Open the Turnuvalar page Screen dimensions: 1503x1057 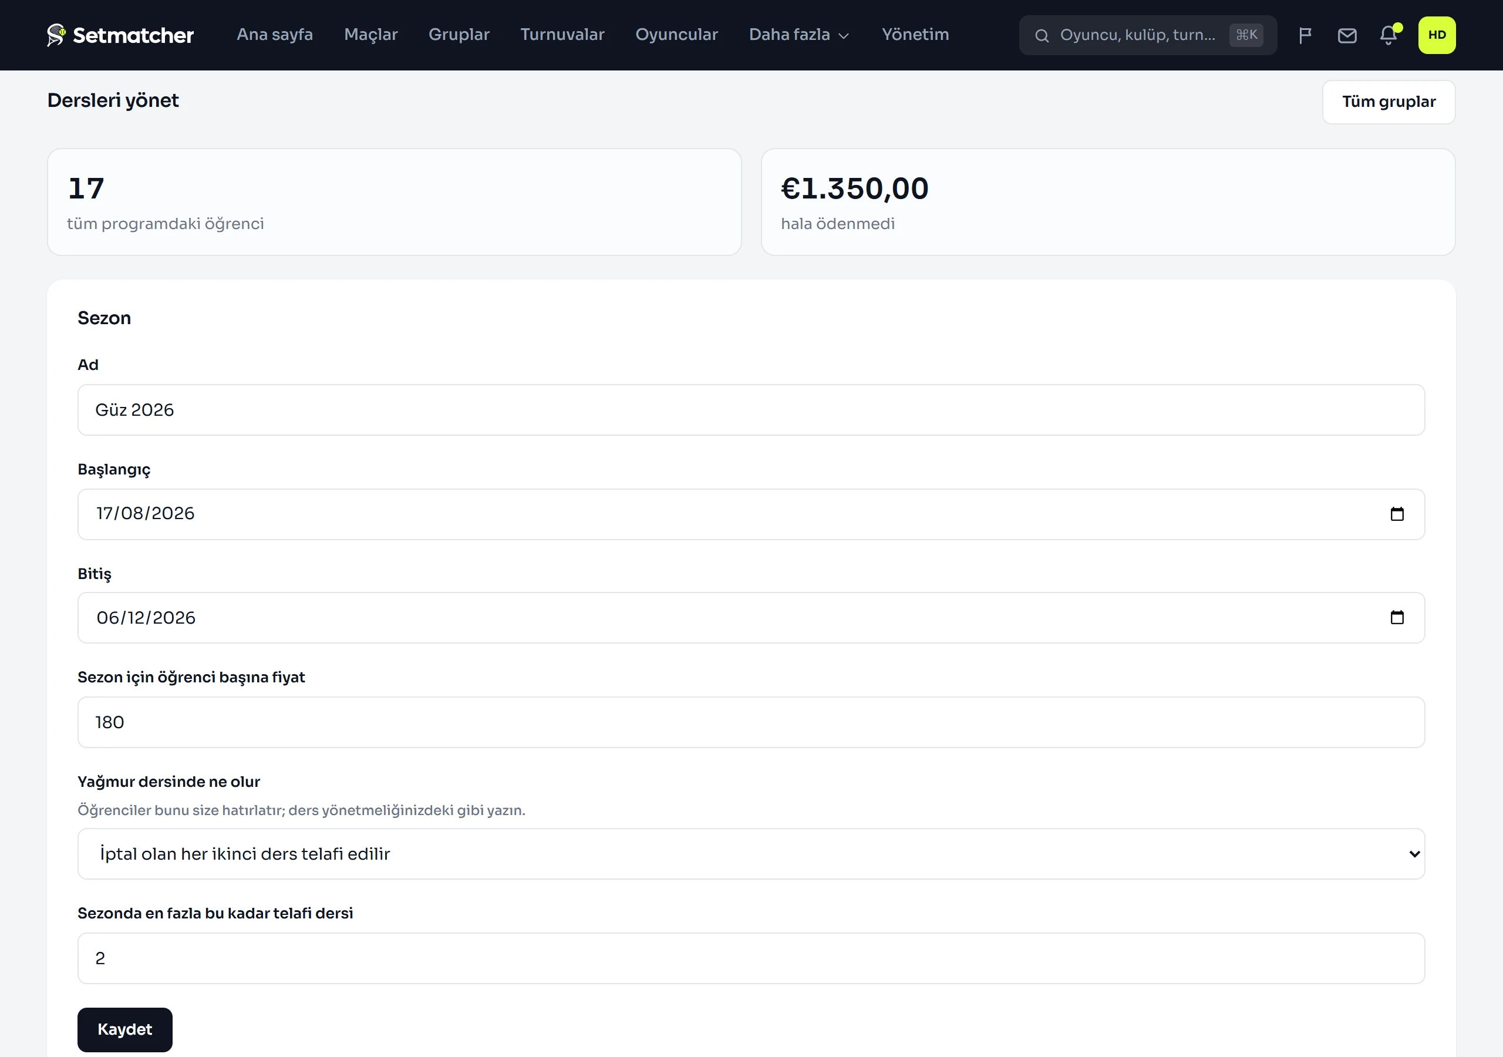(562, 35)
